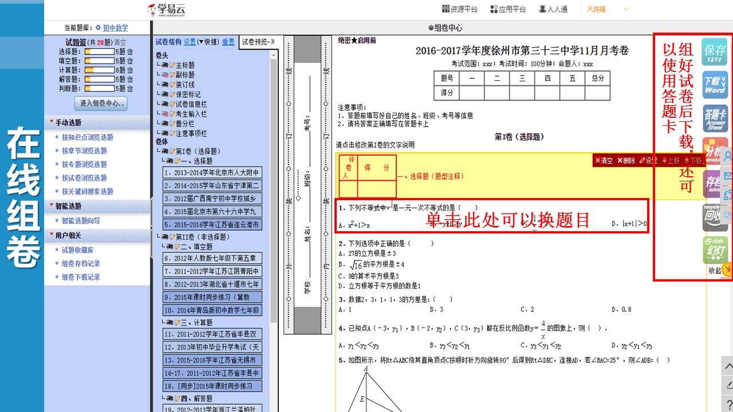
Task: Collapse the toolbar with 收起
Action: coord(715,270)
